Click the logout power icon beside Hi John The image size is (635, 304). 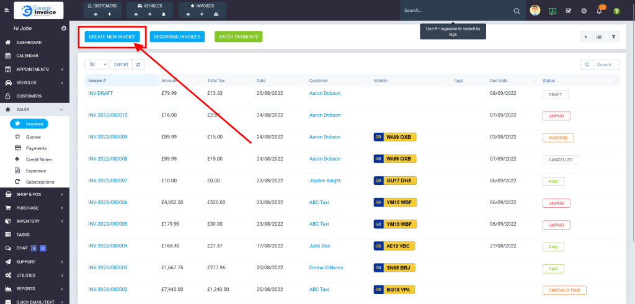(x=64, y=29)
